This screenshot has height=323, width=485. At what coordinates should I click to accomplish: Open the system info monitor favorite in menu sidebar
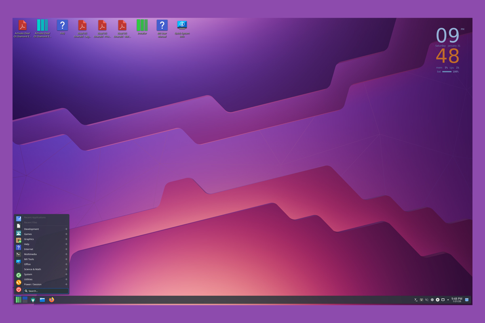click(x=19, y=262)
